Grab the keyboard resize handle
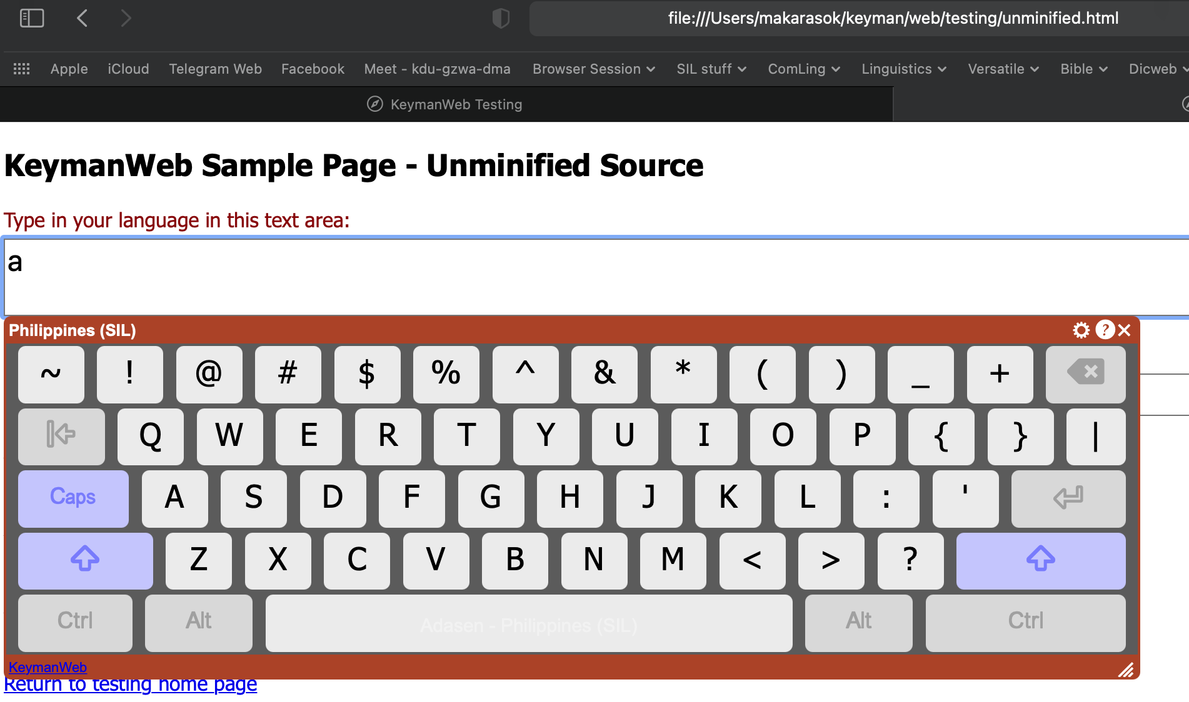The width and height of the screenshot is (1189, 702). [x=1126, y=670]
